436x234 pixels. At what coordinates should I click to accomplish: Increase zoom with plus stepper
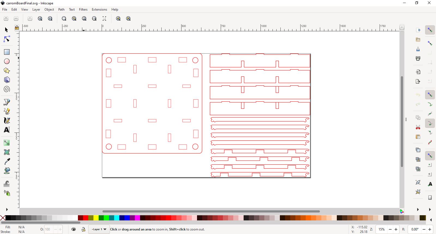(396, 229)
